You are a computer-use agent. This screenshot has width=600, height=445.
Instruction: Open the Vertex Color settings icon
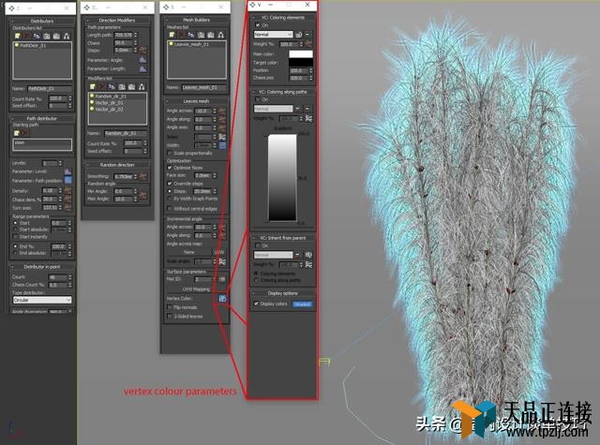point(222,299)
